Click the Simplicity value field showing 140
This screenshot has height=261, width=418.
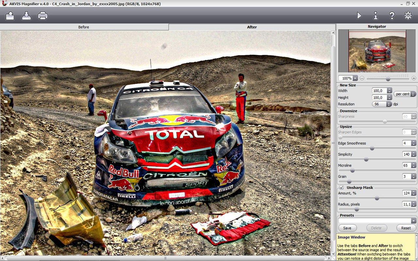pyautogui.click(x=407, y=154)
